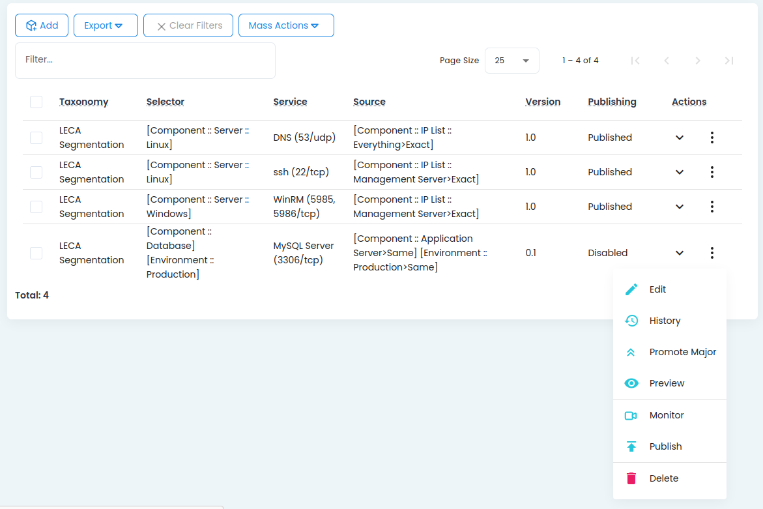This screenshot has width=763, height=509.
Task: Expand the DNS (53/udp) row chevron
Action: (x=680, y=138)
